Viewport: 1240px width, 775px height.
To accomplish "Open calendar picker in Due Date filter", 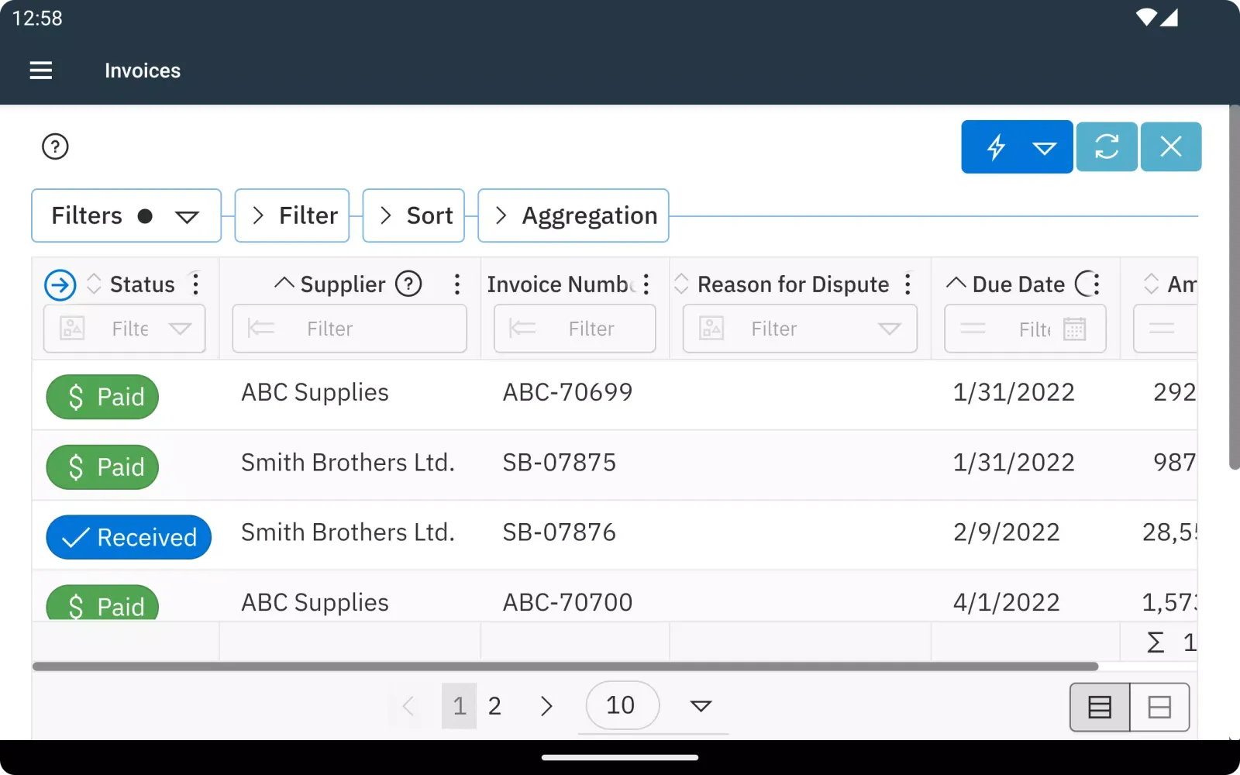I will coord(1074,329).
